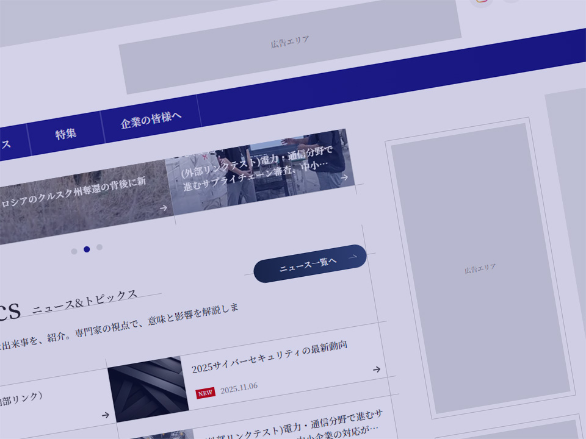Click arrow icon on ロシアのクルスク州 slide
586x439 pixels.
tap(163, 208)
